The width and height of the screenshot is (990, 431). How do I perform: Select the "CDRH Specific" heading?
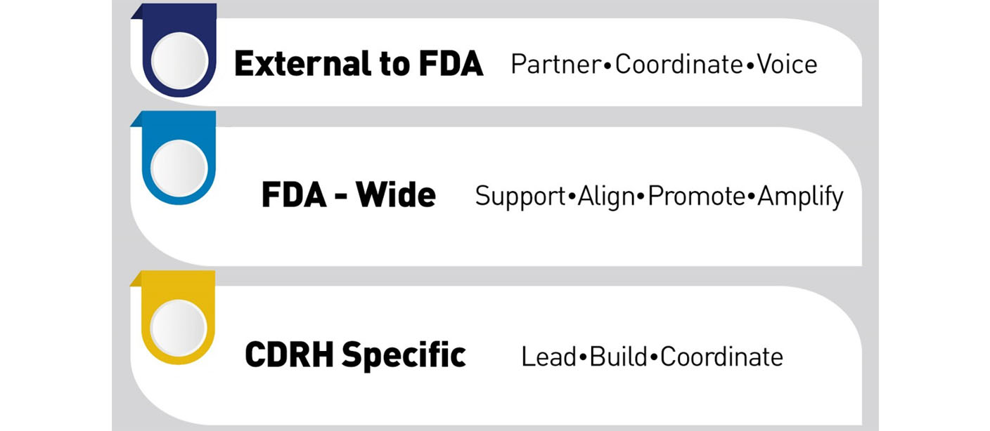[x=355, y=354]
